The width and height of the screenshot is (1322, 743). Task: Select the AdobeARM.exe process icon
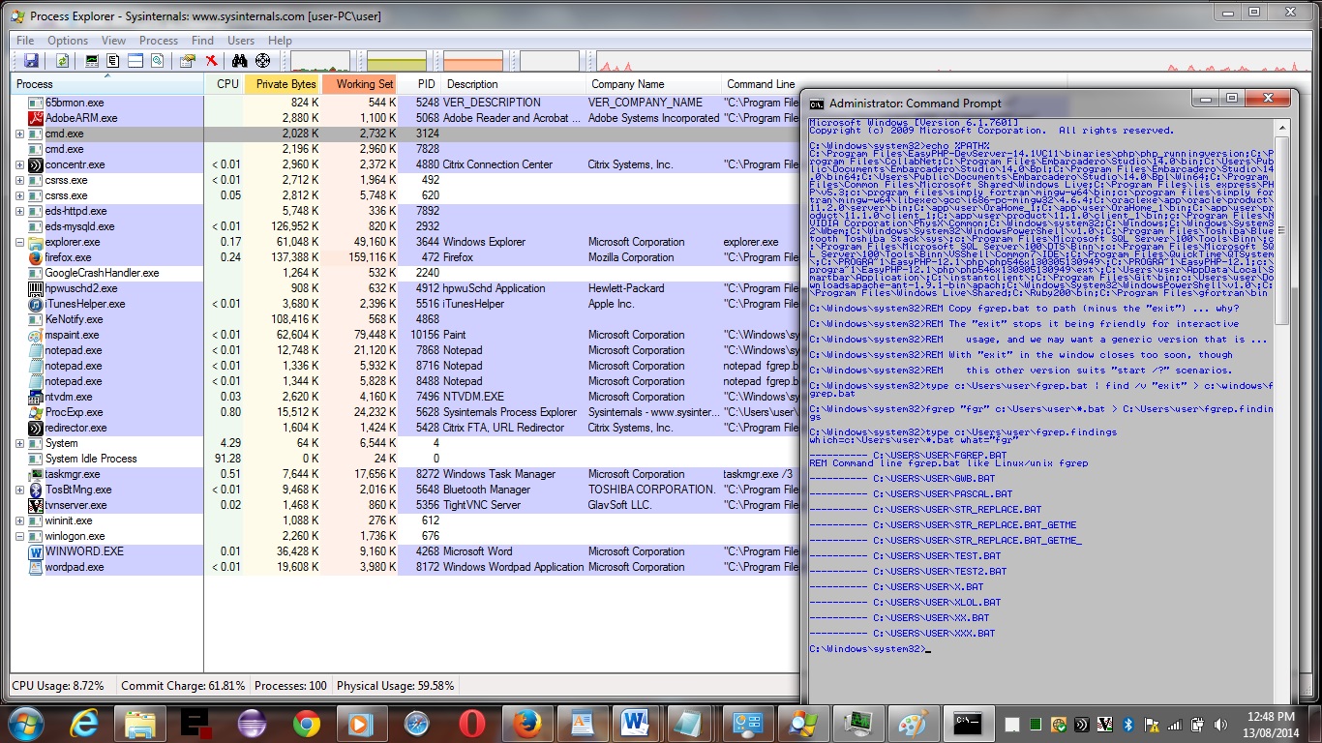click(x=36, y=118)
